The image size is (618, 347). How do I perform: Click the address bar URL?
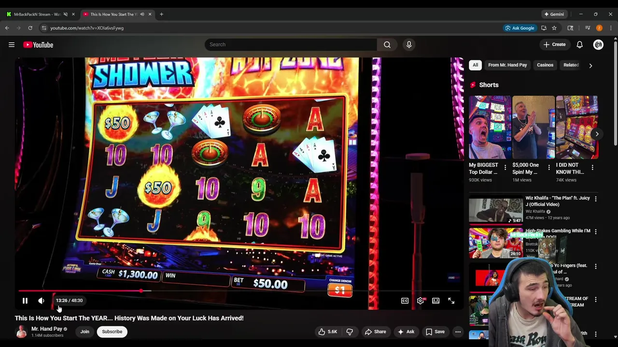[x=87, y=28]
